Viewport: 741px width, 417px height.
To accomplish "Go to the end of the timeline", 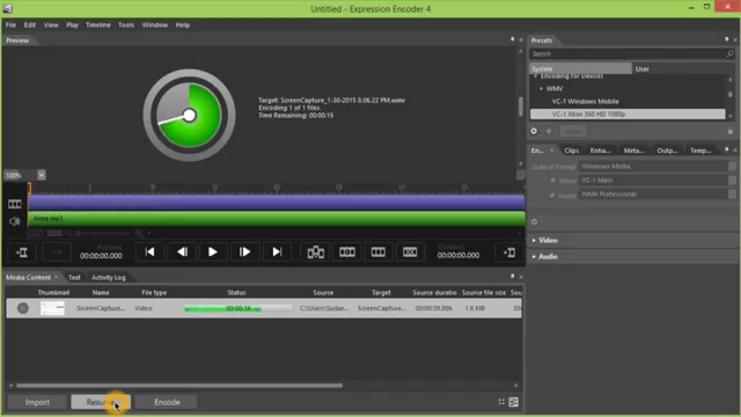I will pos(276,252).
